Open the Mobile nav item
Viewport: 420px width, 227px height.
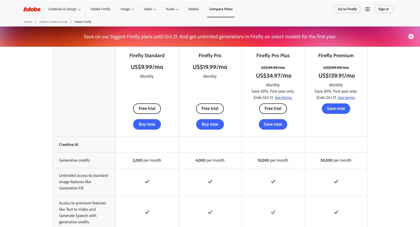click(193, 9)
